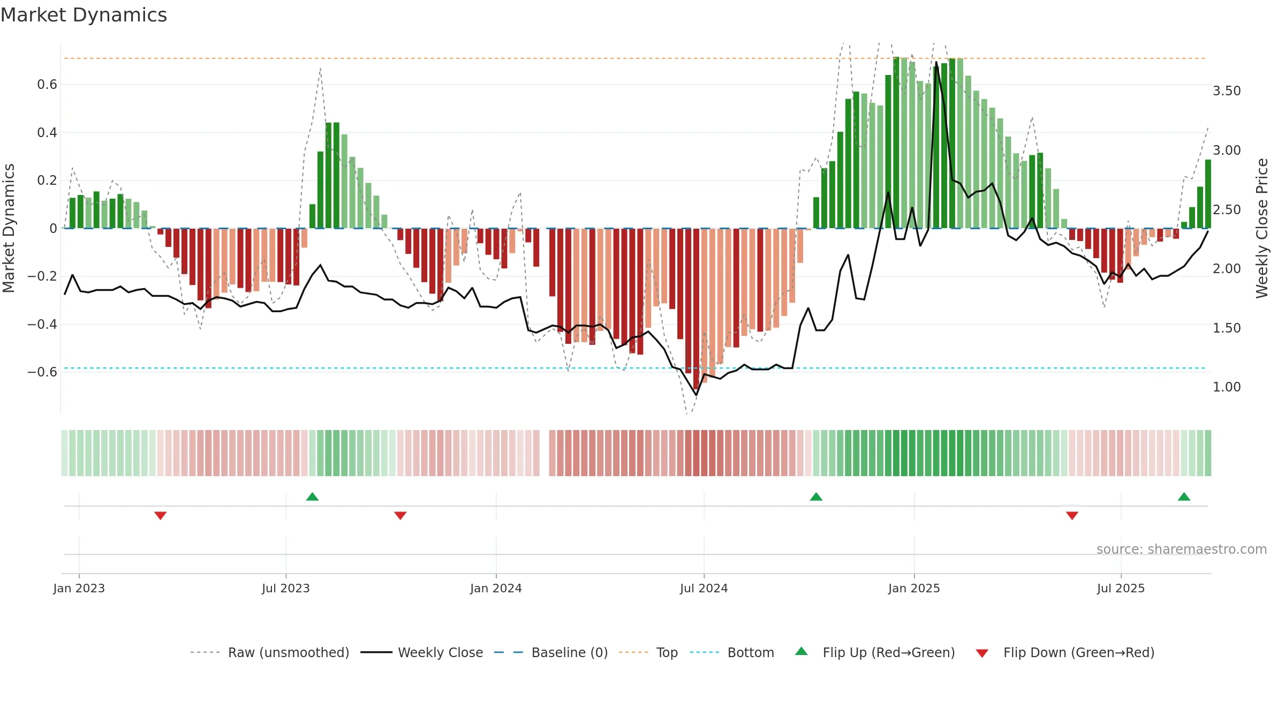Click the 0.2 left-axis tick label

click(47, 180)
